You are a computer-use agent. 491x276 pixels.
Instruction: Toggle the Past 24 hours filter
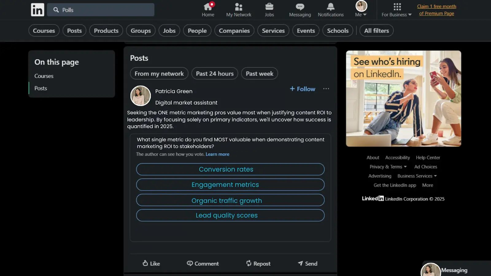[215, 74]
